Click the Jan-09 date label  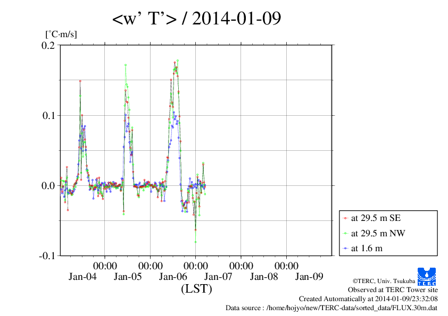(309, 276)
